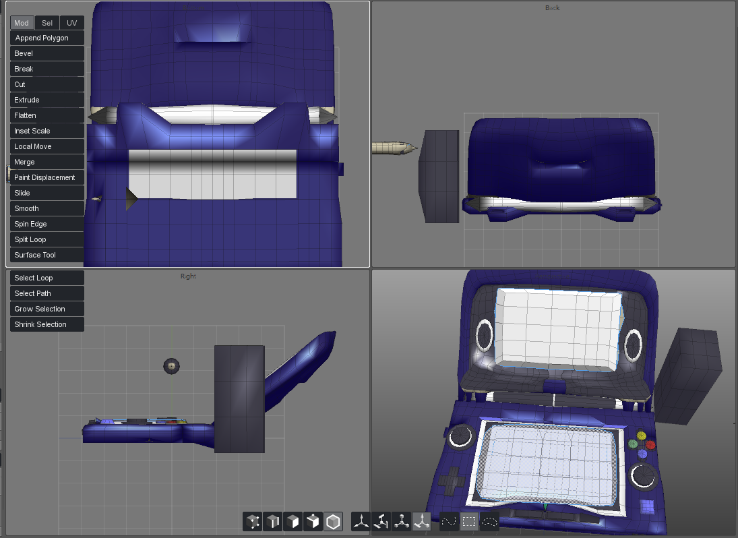
Task: Activate the Cut tool
Action: (x=47, y=84)
